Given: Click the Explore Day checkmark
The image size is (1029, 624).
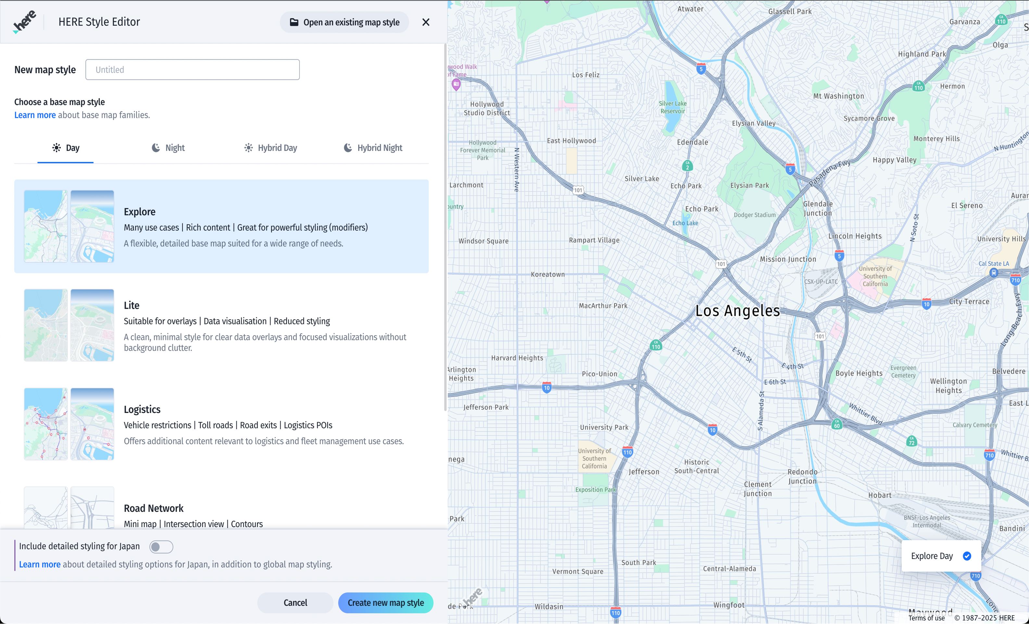Looking at the screenshot, I should pyautogui.click(x=967, y=556).
